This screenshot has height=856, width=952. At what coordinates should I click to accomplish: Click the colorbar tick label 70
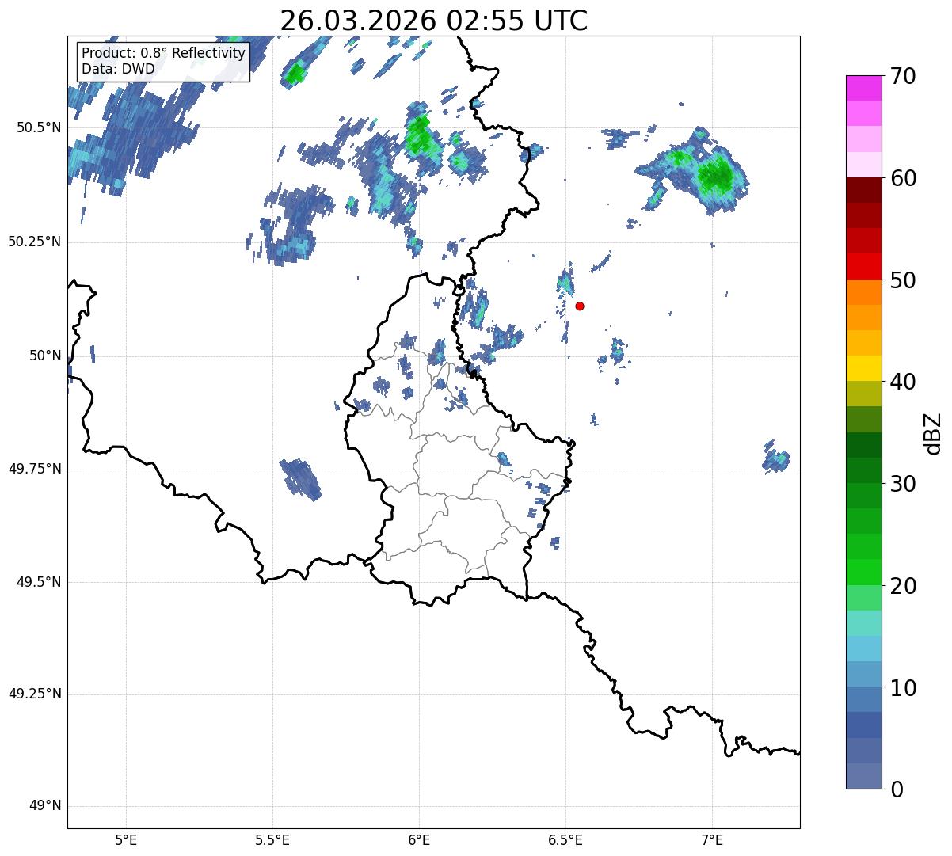(903, 77)
